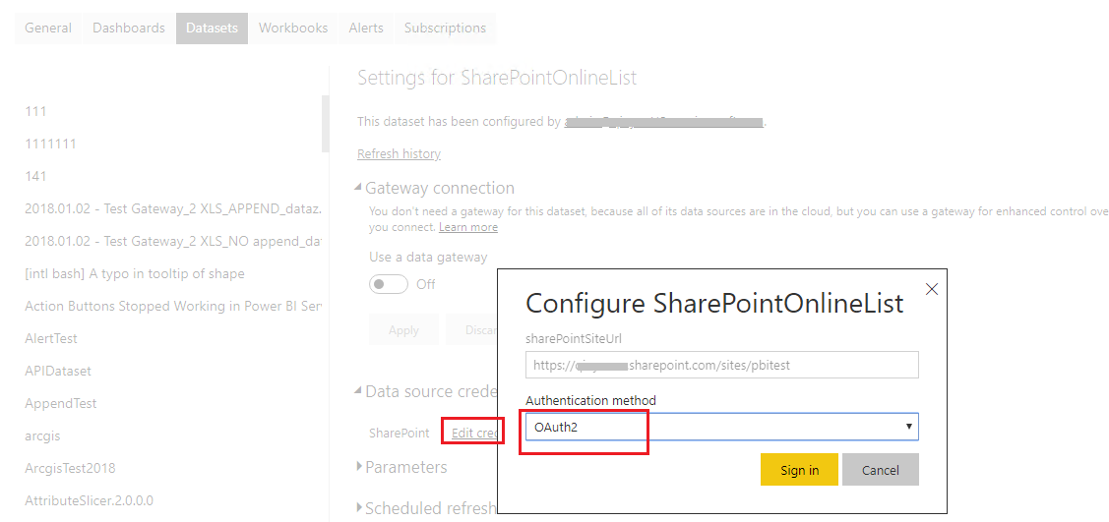The width and height of the screenshot is (1109, 522).
Task: Follow the Learn more link
Action: 468,227
